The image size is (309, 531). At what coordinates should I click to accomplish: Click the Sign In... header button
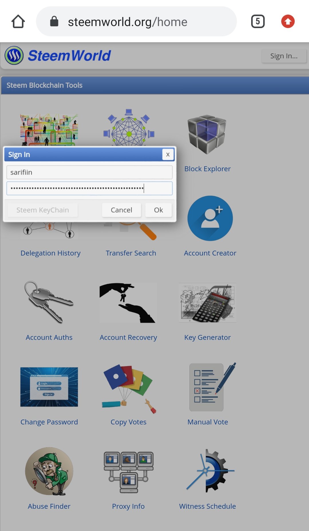click(x=284, y=56)
